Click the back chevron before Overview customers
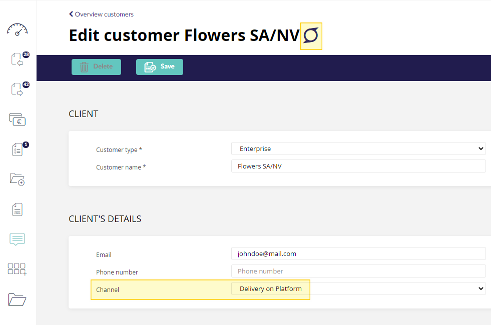Viewport: 491px width, 325px height. (x=71, y=14)
